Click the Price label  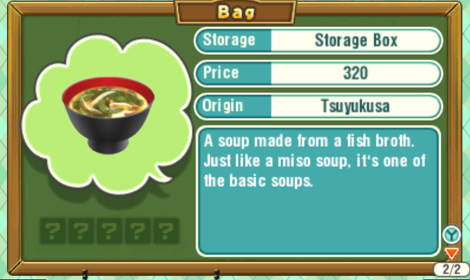pos(221,73)
